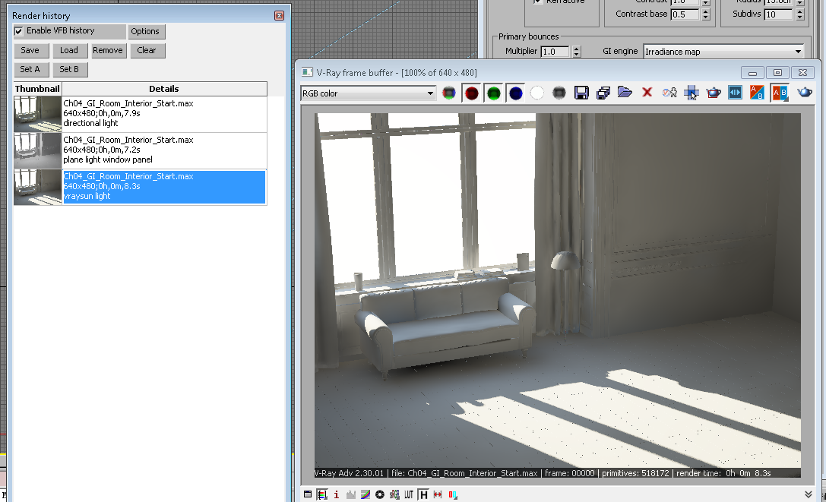
Task: Toggle the LUT correction button
Action: (x=409, y=494)
